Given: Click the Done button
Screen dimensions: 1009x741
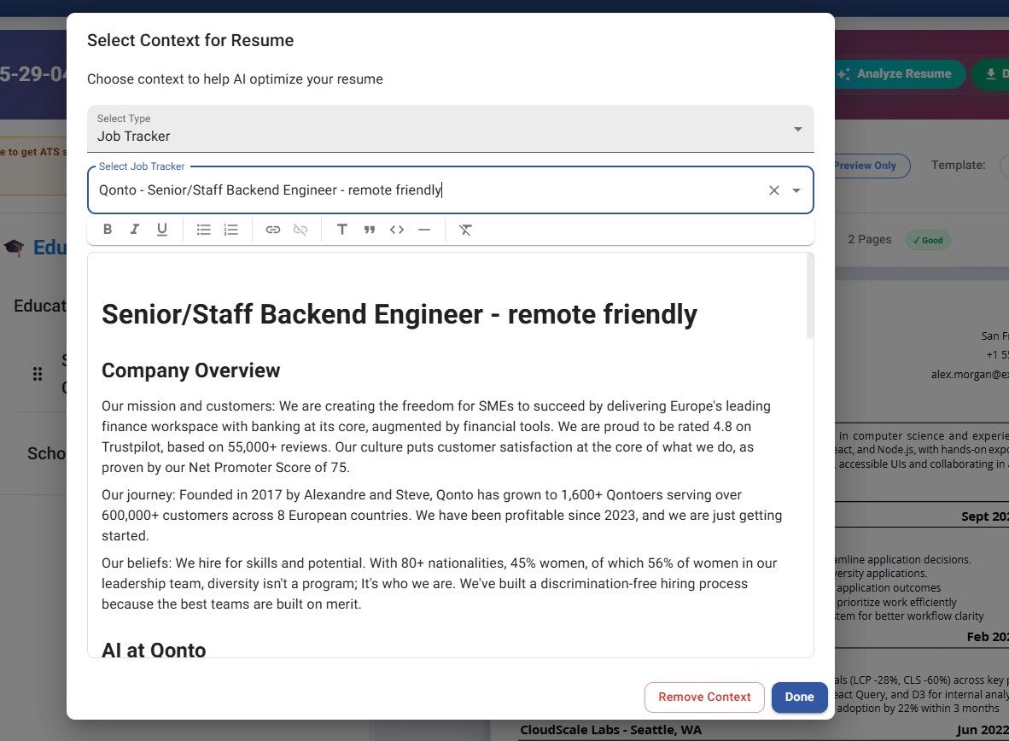Looking at the screenshot, I should click(x=799, y=697).
